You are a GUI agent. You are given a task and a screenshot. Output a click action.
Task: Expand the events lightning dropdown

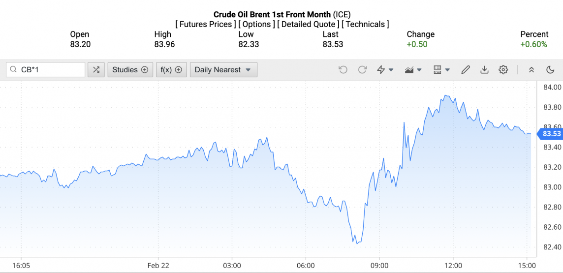tap(385, 70)
